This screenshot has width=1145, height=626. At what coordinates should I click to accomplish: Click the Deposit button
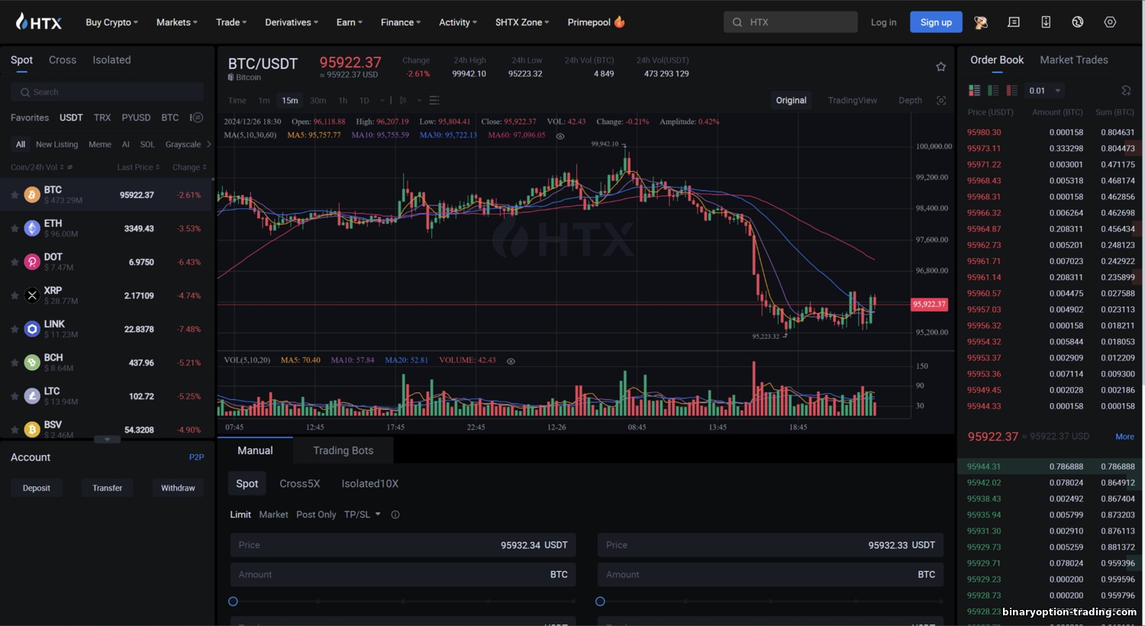coord(37,488)
